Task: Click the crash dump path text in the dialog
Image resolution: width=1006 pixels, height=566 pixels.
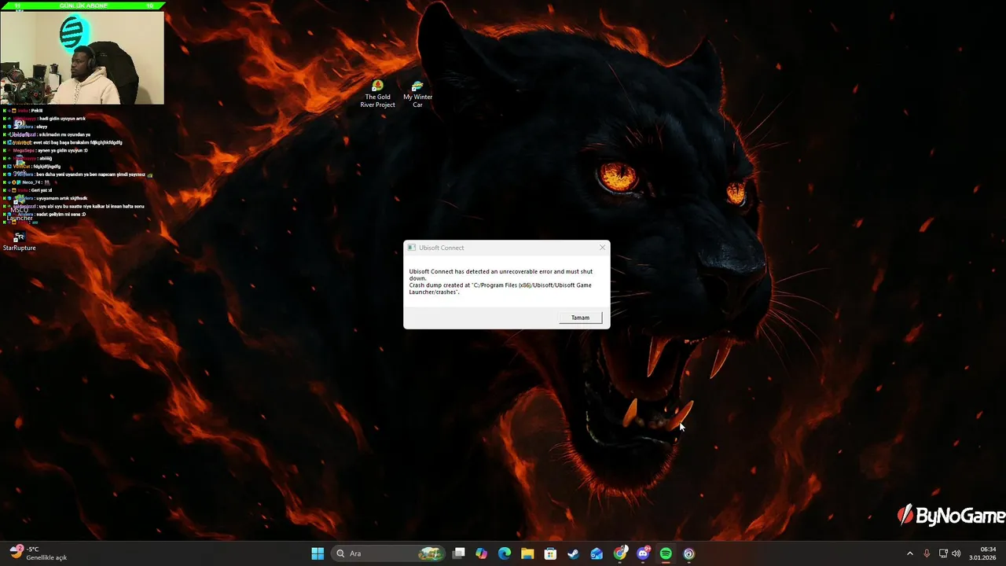Action: (500, 289)
